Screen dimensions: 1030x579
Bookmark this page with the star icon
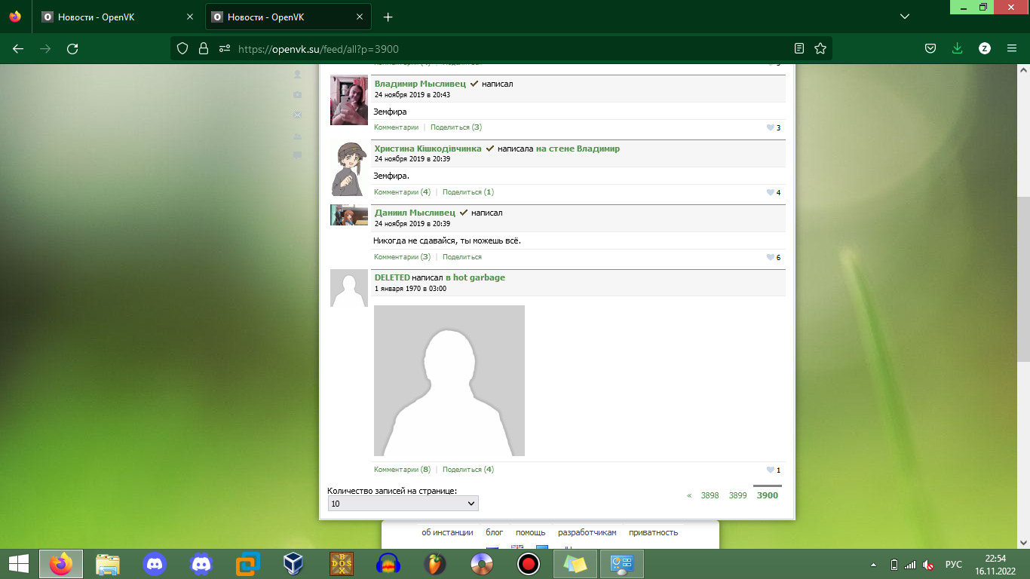point(820,49)
